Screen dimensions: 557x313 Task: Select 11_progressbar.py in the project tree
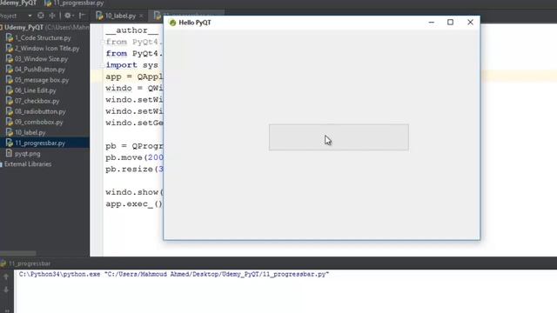pos(40,143)
